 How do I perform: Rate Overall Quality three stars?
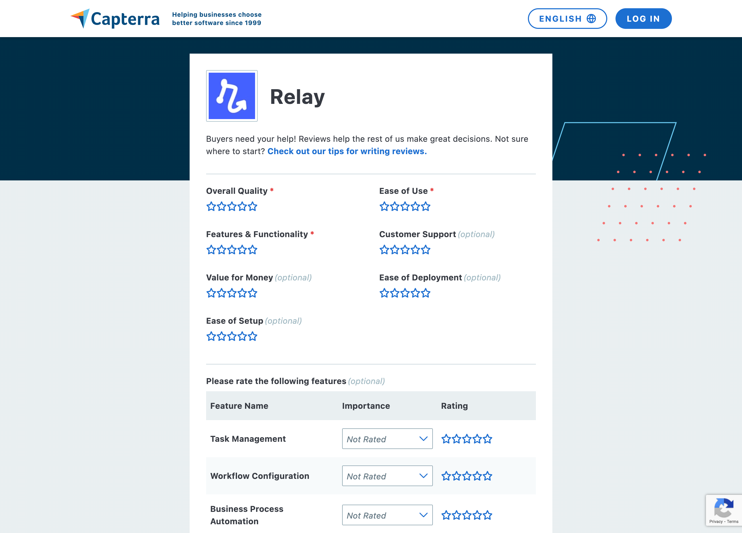232,206
